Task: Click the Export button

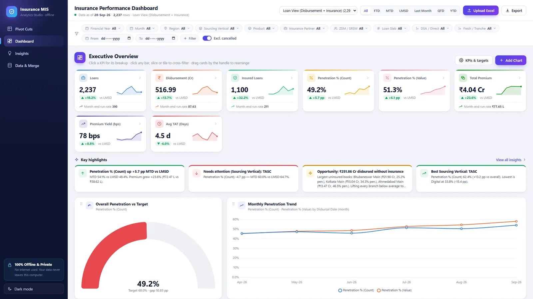Action: click(514, 11)
